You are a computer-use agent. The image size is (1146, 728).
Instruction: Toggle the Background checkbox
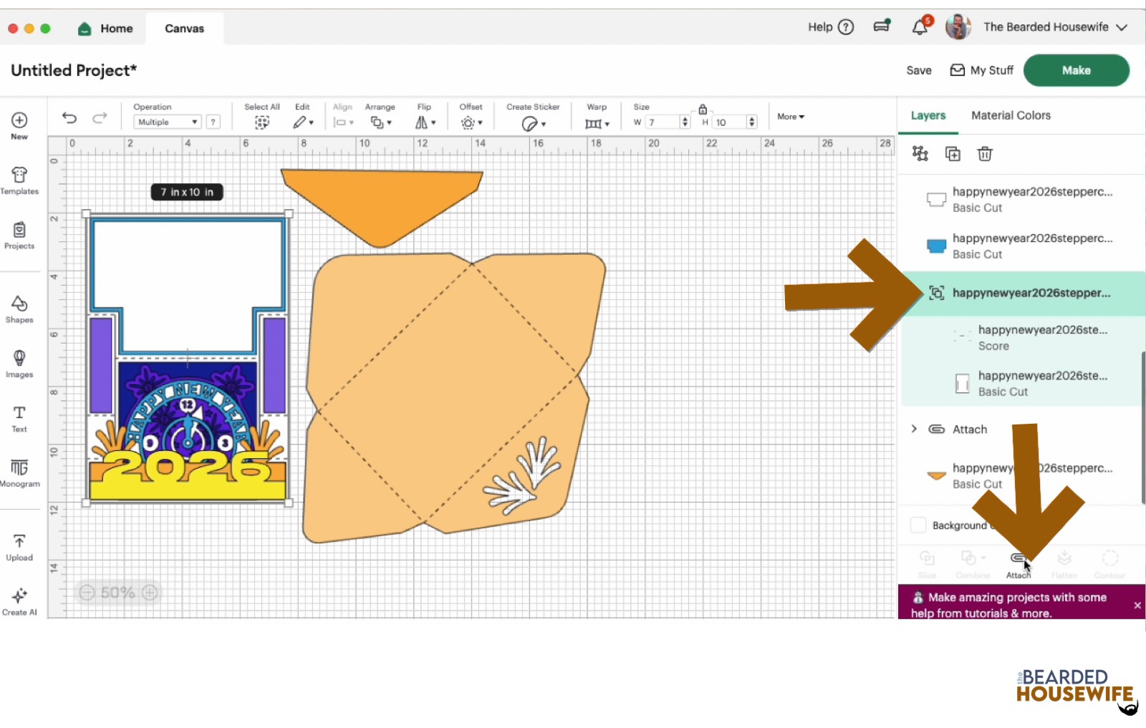point(918,525)
